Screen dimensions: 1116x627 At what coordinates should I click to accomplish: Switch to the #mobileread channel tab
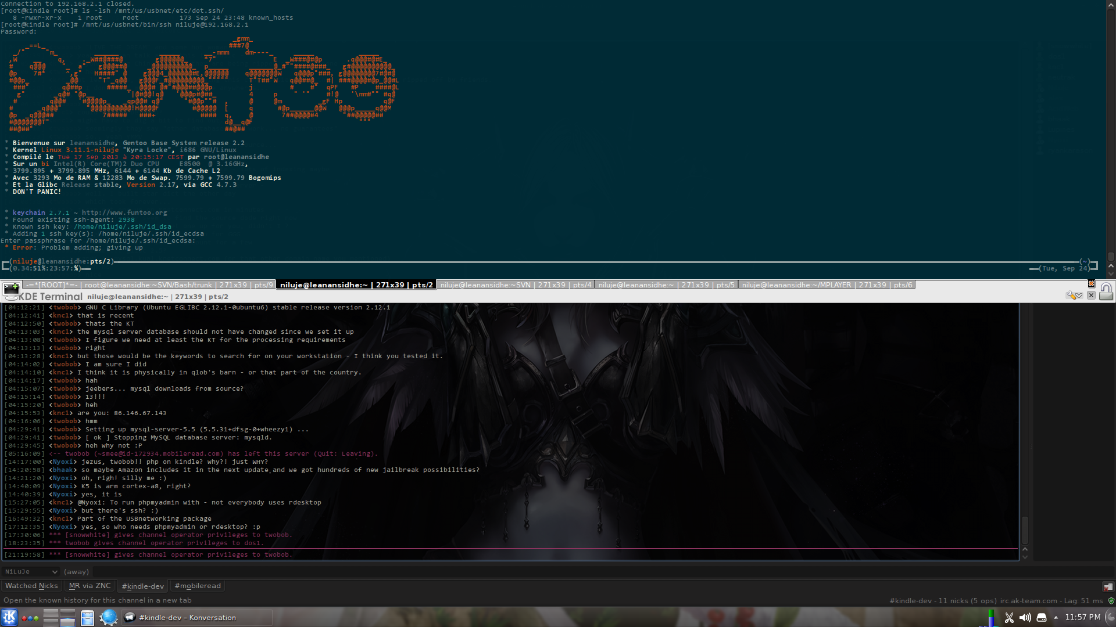tap(198, 586)
